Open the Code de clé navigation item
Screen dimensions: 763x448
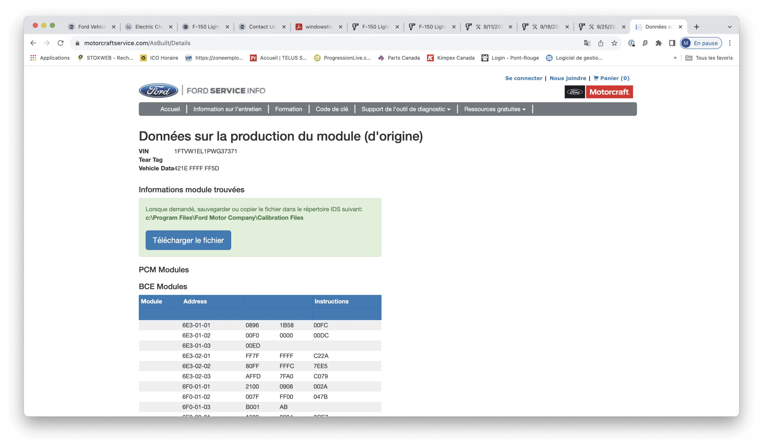pos(332,109)
